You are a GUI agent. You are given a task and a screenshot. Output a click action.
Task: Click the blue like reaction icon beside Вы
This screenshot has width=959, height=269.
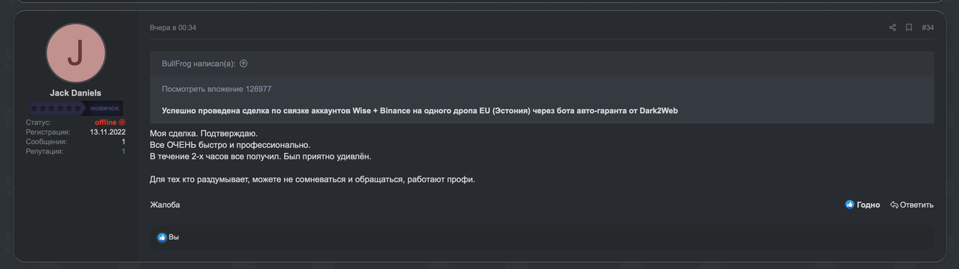click(x=162, y=238)
